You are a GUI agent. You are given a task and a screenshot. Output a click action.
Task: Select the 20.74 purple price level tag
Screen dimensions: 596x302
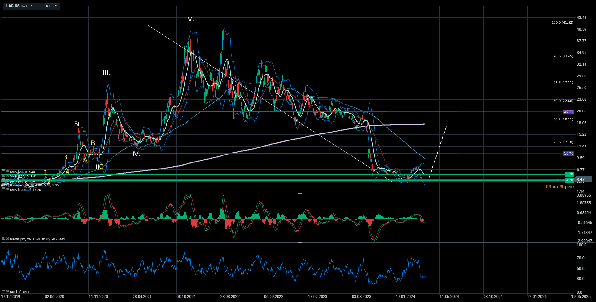pos(568,112)
